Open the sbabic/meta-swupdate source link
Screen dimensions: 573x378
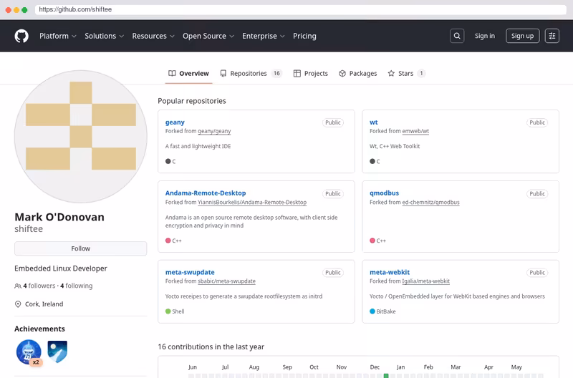coord(226,281)
